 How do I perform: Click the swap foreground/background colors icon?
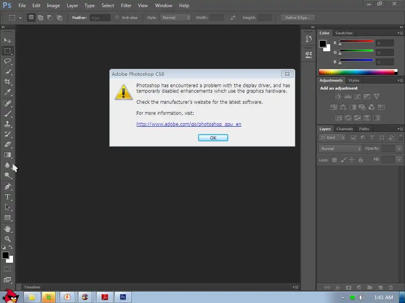(x=11, y=247)
